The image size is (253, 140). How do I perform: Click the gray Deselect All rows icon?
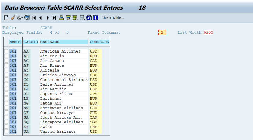pyautogui.click(x=82, y=18)
